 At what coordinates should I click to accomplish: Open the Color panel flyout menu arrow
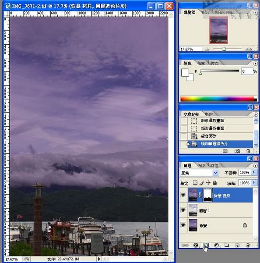pos(255,64)
